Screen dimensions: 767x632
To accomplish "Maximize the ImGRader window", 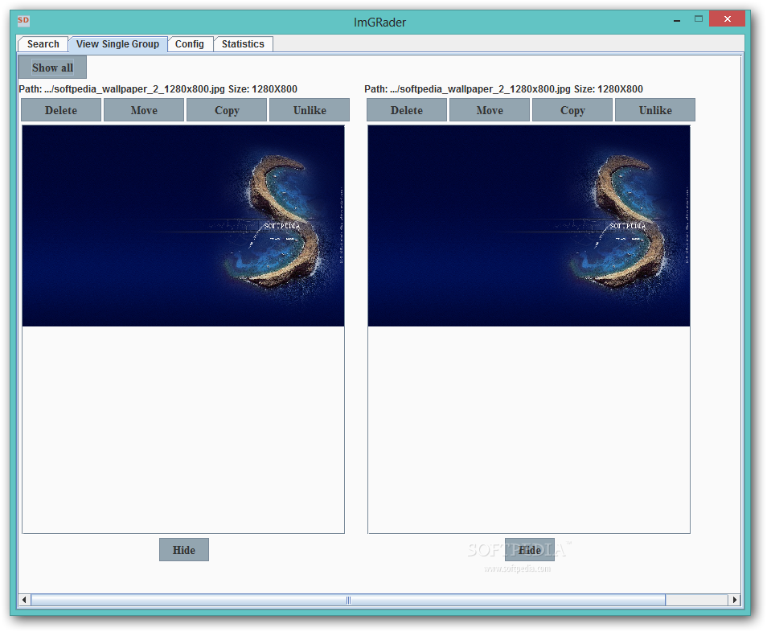I will tap(699, 19).
